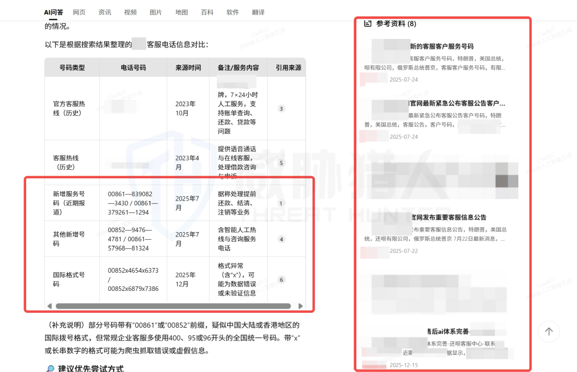577x372 pixels.
Task: Switch to the 网页 tab
Action: tap(79, 12)
